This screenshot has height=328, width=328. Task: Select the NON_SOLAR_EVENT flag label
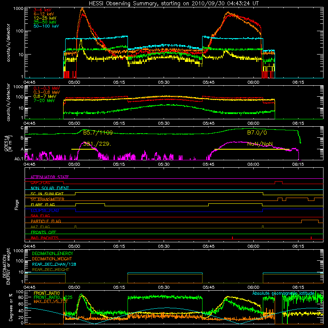[50, 188]
